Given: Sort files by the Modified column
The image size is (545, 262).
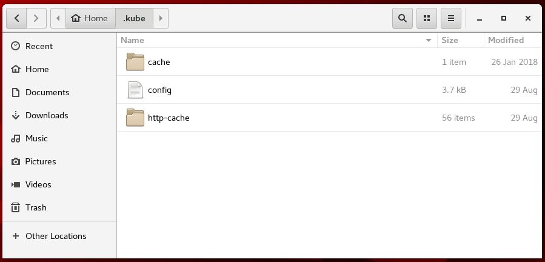Looking at the screenshot, I should (506, 40).
